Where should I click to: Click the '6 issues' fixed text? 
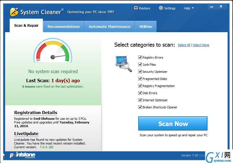click(28, 86)
